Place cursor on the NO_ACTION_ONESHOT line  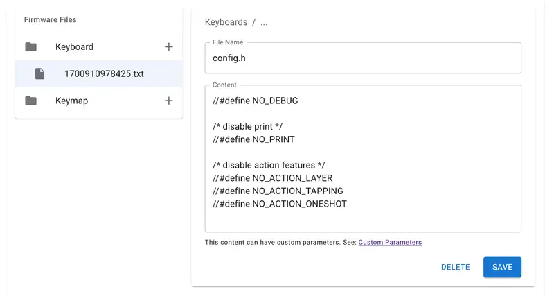pos(280,204)
